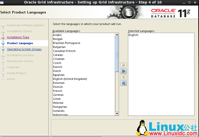Choose Croatian from available languages
This screenshot has width=199, height=137.
point(84,59)
